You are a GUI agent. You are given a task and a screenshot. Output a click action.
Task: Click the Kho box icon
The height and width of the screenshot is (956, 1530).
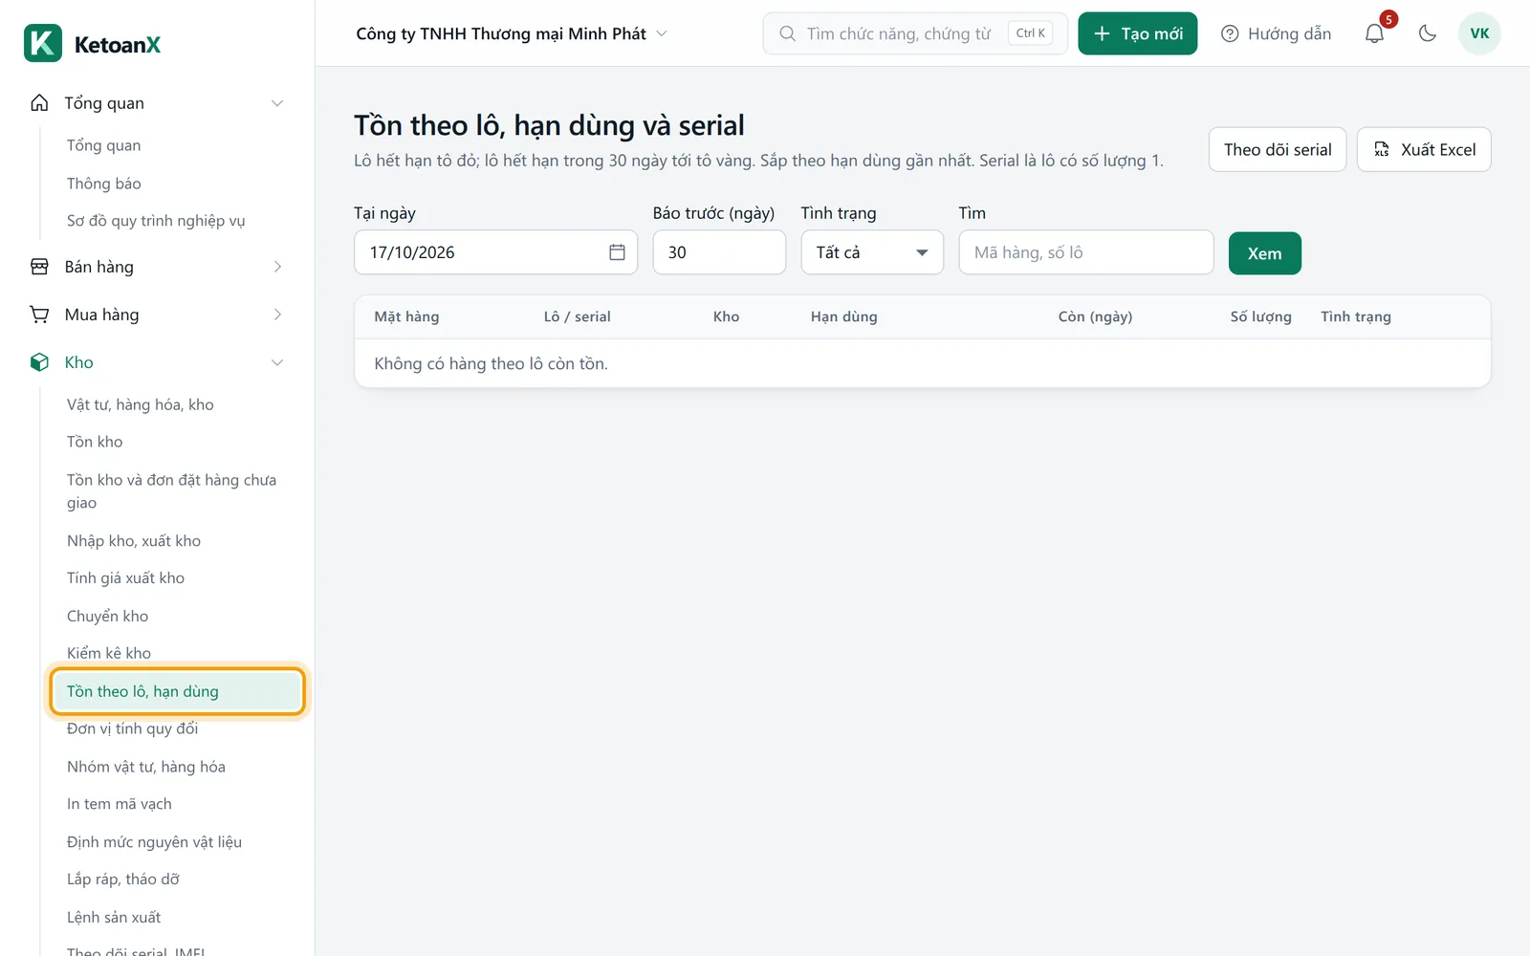point(39,362)
